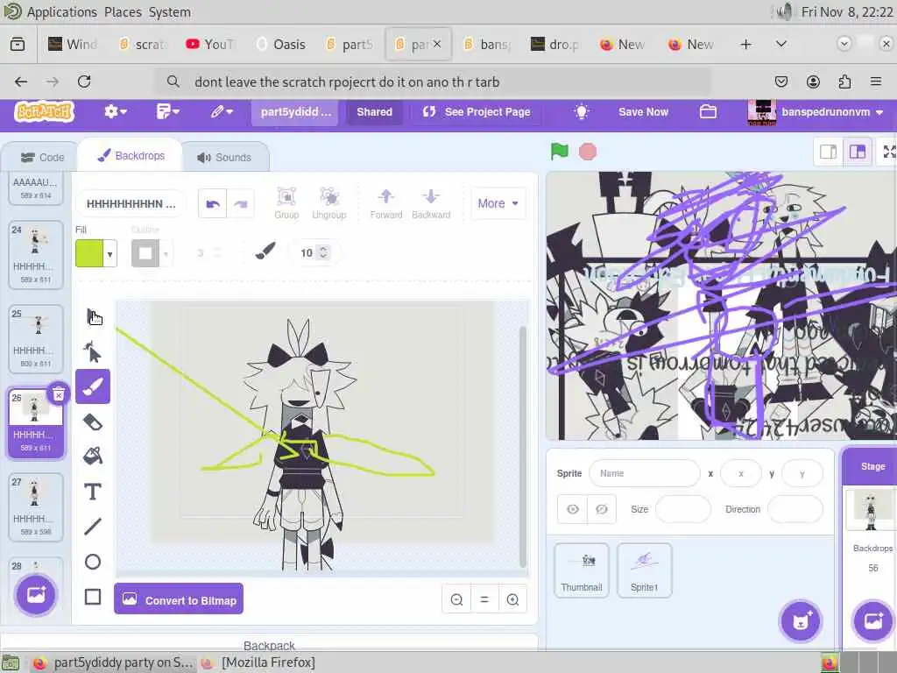
Task: Switch to the Backdrops tab
Action: (131, 156)
